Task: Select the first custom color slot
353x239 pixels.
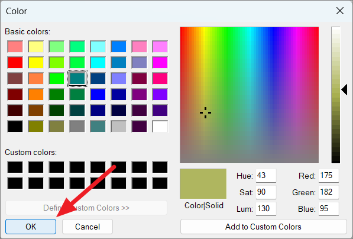Action: pos(15,167)
